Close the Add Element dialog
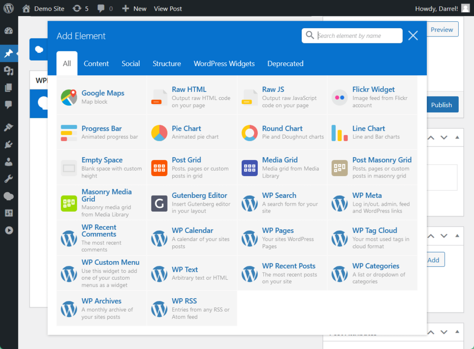 point(413,36)
